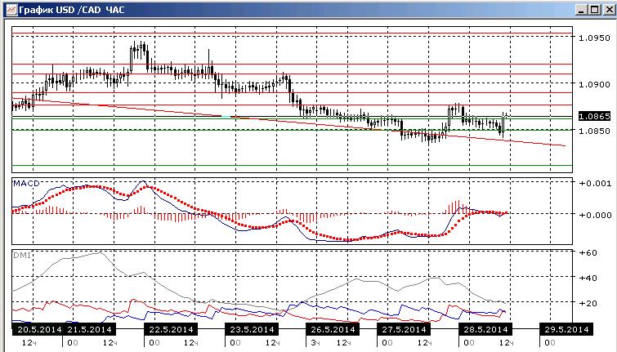This screenshot has width=617, height=352.
Task: Click the window title 'График USD /CAD ЧАС'
Action: [72, 10]
